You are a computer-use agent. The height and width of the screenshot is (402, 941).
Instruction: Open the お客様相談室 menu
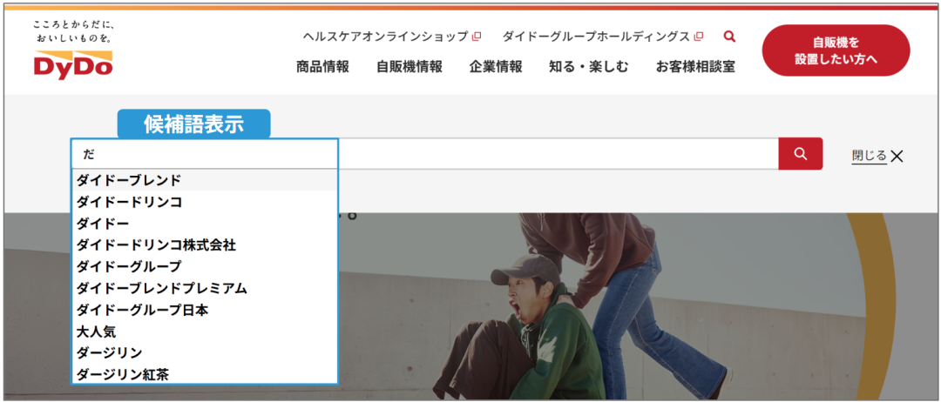pos(695,66)
